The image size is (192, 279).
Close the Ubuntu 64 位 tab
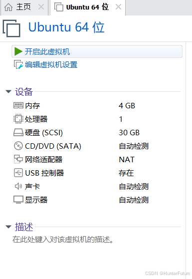pyautogui.click(x=118, y=7)
